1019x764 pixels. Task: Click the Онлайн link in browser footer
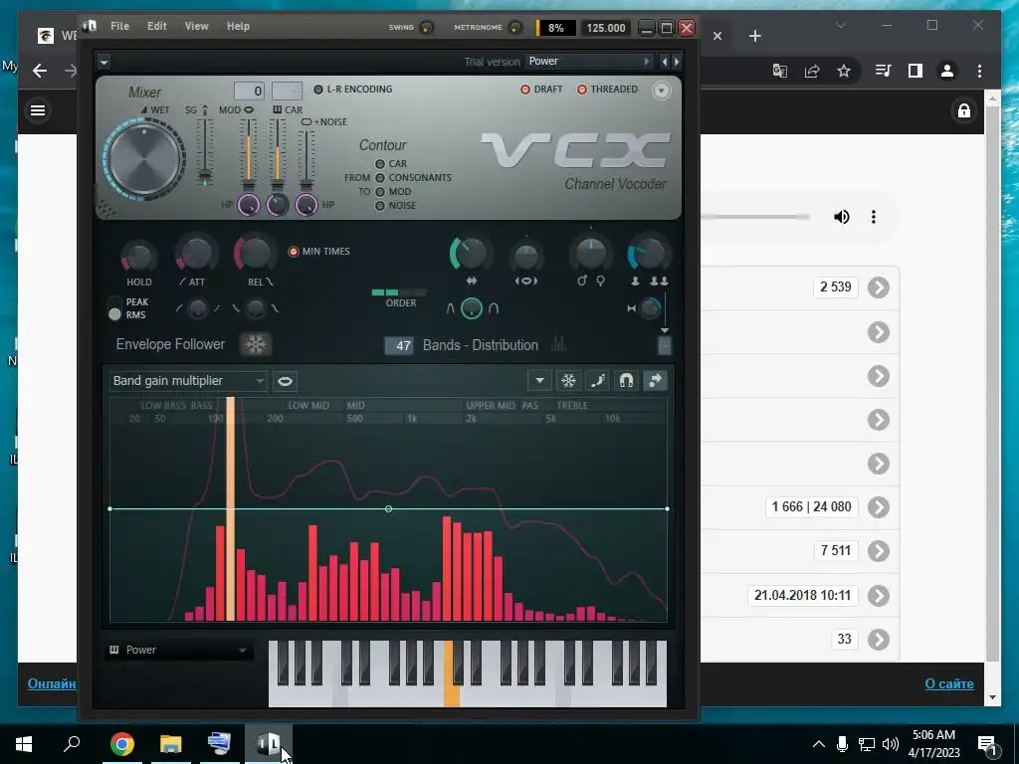tap(52, 683)
